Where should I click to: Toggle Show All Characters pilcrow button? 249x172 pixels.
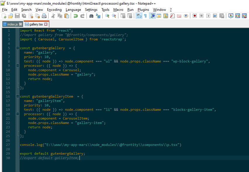click(x=145, y=16)
